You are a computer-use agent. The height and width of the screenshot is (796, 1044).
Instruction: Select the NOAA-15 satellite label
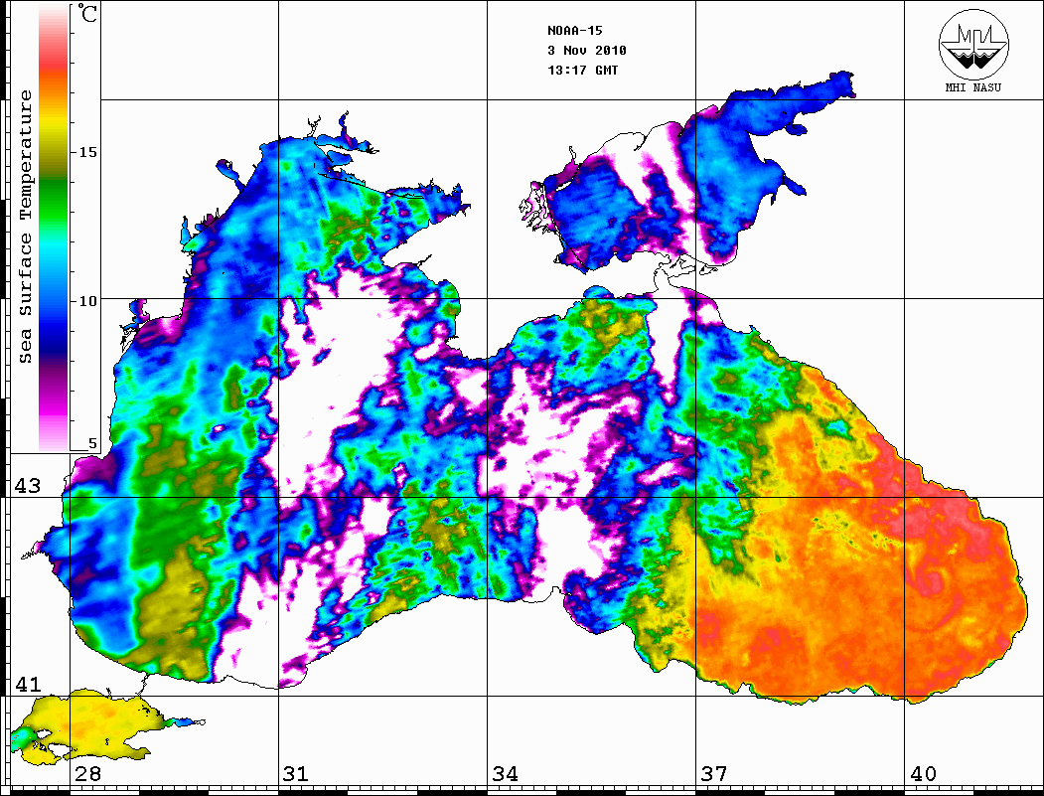click(x=575, y=31)
